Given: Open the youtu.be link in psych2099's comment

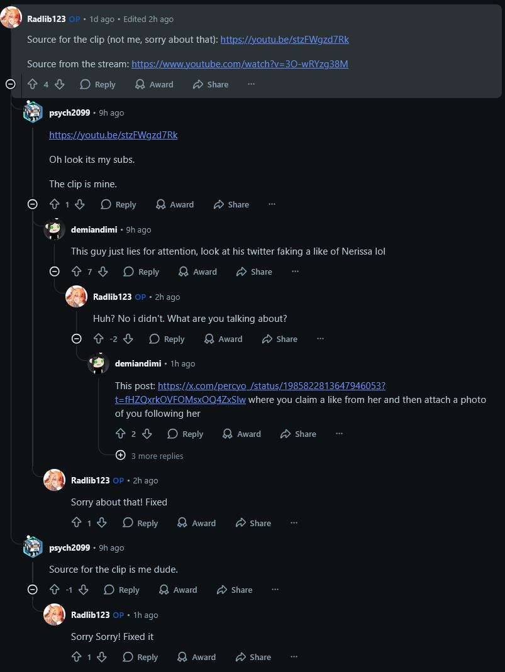Looking at the screenshot, I should (x=113, y=135).
